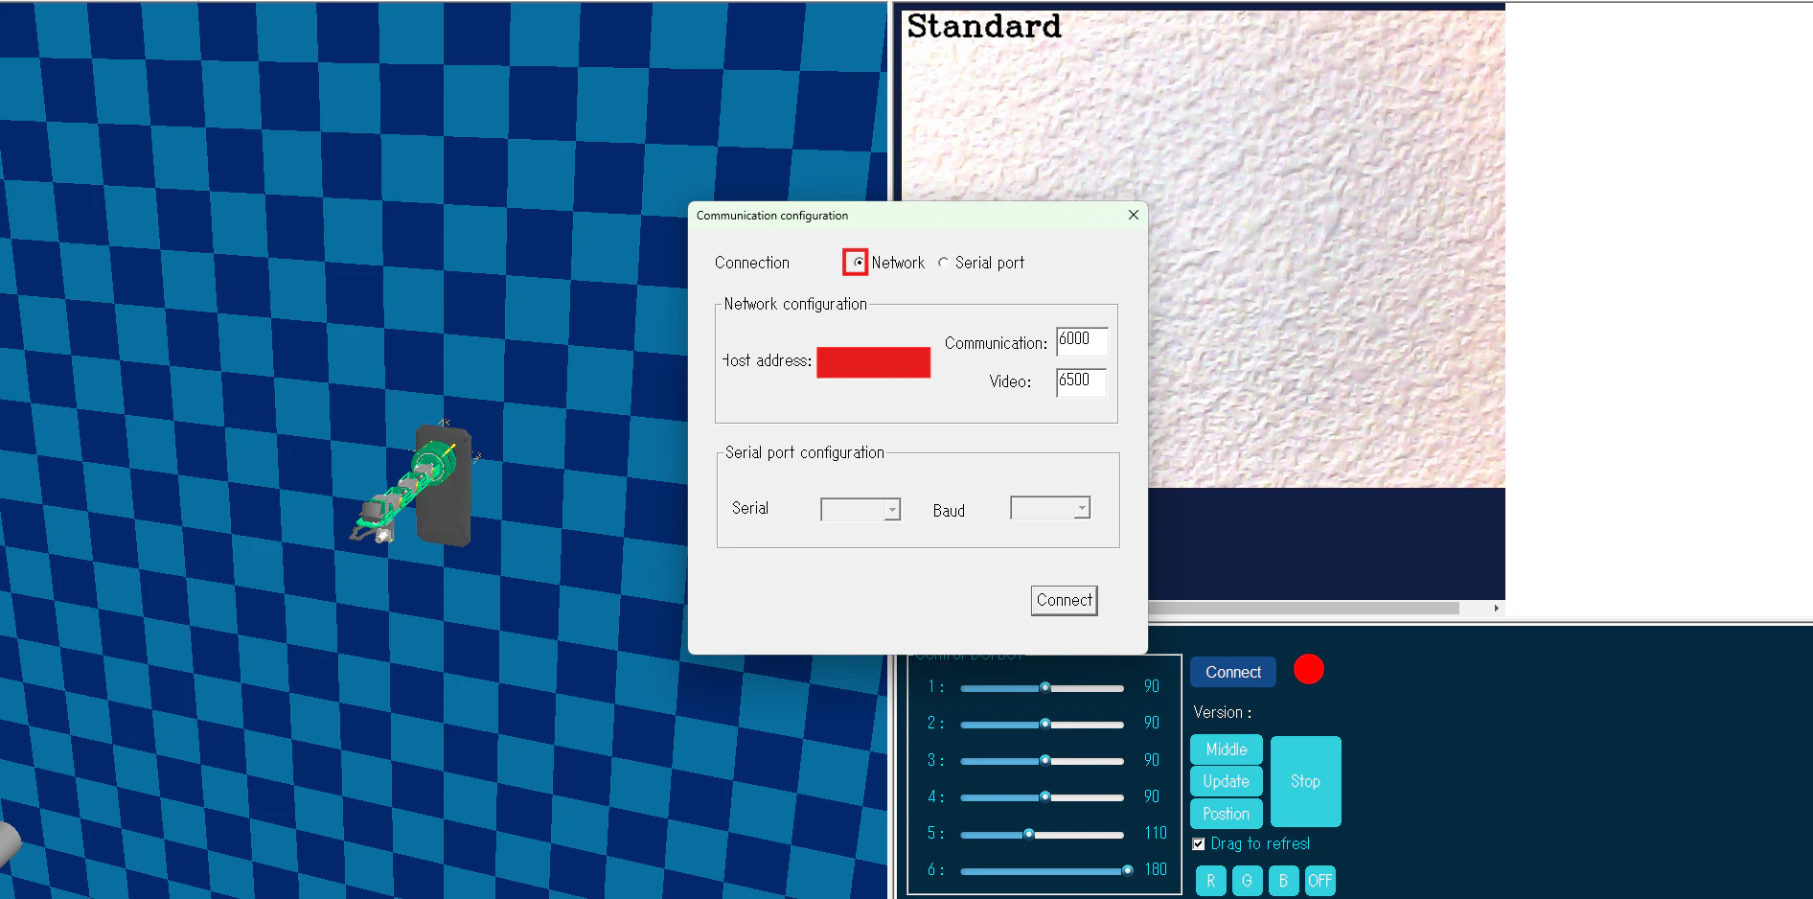Click the G light color button
The height and width of the screenshot is (899, 1813).
pos(1247,881)
